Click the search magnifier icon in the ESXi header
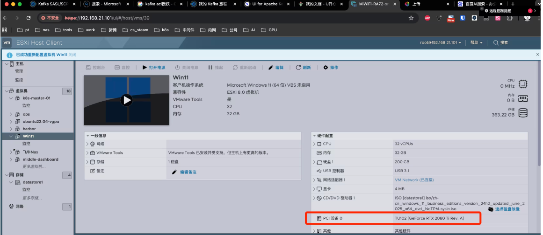The image size is (543, 235). coord(496,43)
